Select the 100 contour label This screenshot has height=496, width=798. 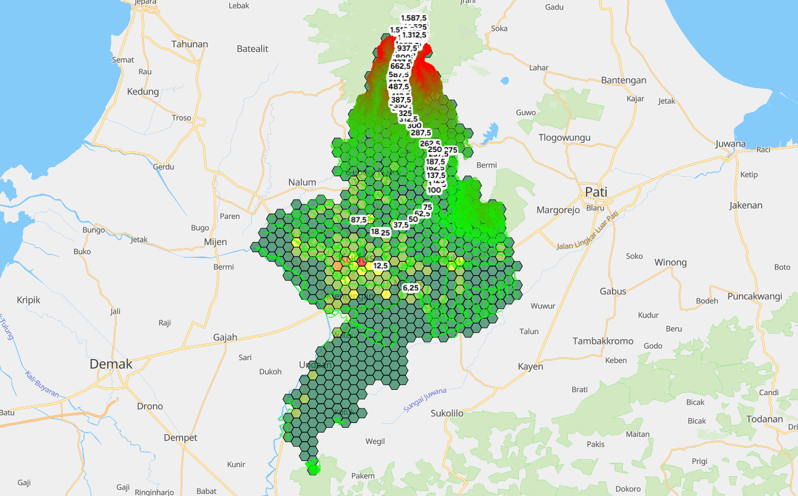coord(434,190)
